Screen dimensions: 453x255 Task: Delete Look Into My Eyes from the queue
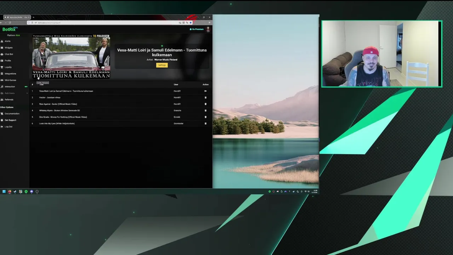[x=205, y=123]
